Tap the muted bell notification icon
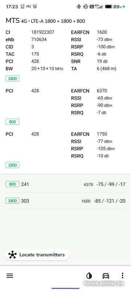The image size is (131, 291). pos(86,7)
